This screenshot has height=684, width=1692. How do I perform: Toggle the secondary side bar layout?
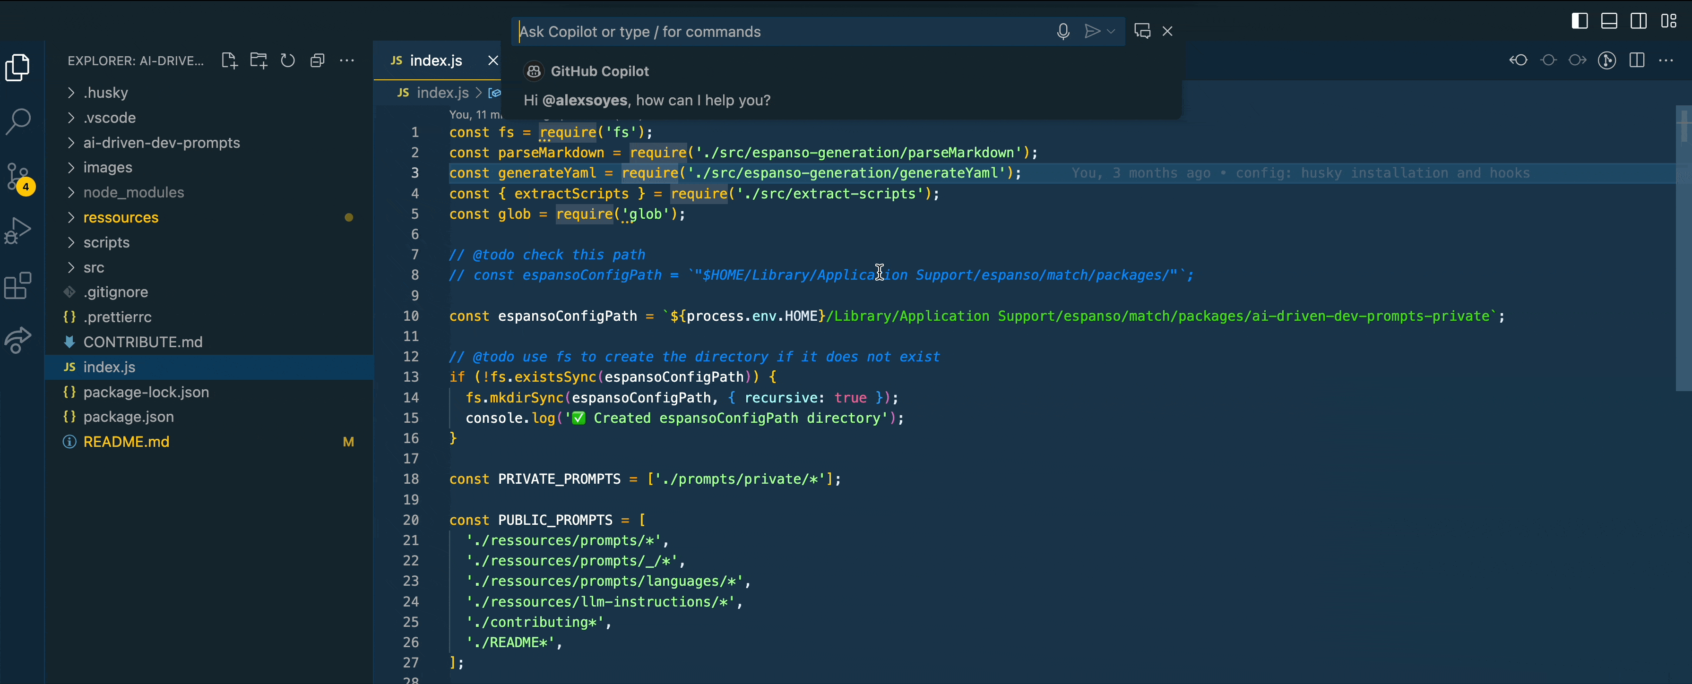[x=1638, y=21]
